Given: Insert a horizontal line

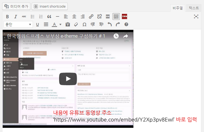Looking at the screenshot, I should (x=58, y=16).
